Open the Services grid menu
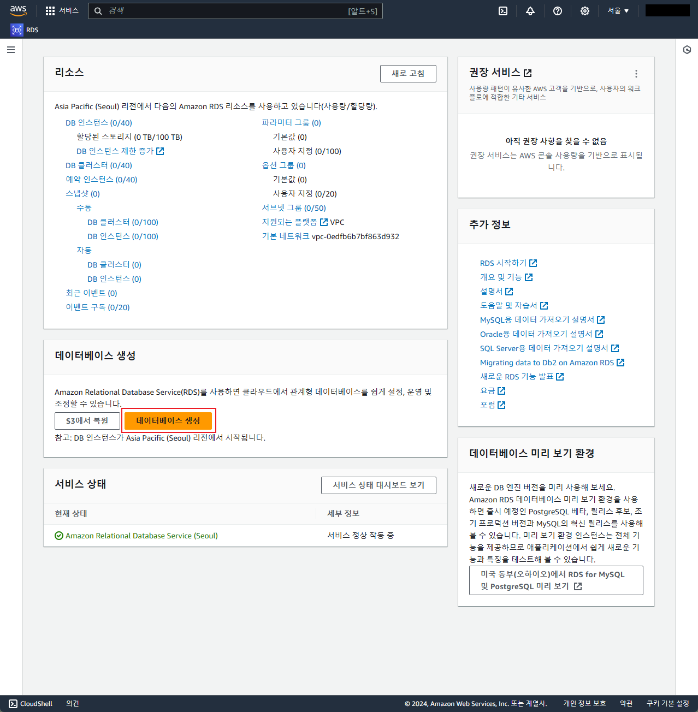698x712 pixels. (x=50, y=11)
